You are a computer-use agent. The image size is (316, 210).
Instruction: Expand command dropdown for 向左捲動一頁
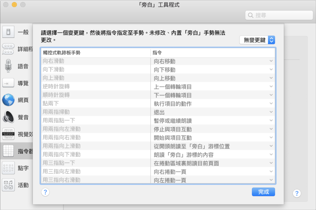[271, 180]
